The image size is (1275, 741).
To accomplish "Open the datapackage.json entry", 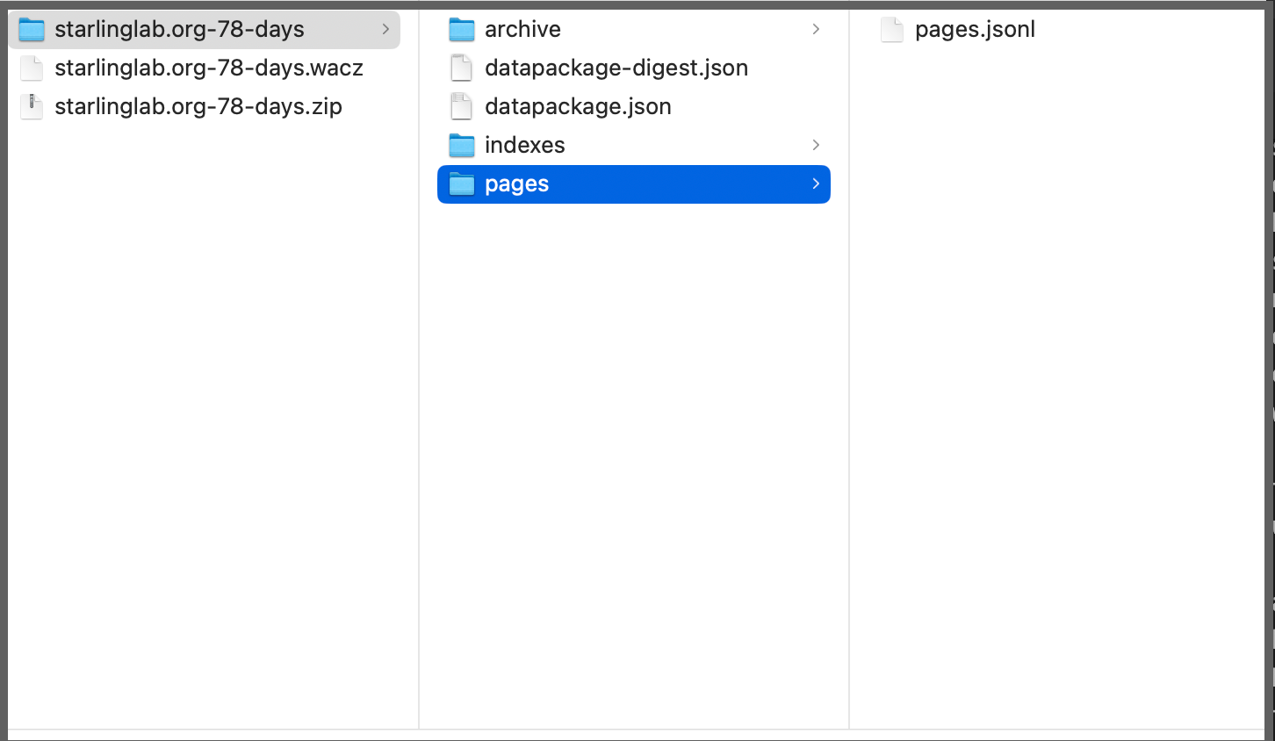I will point(578,106).
